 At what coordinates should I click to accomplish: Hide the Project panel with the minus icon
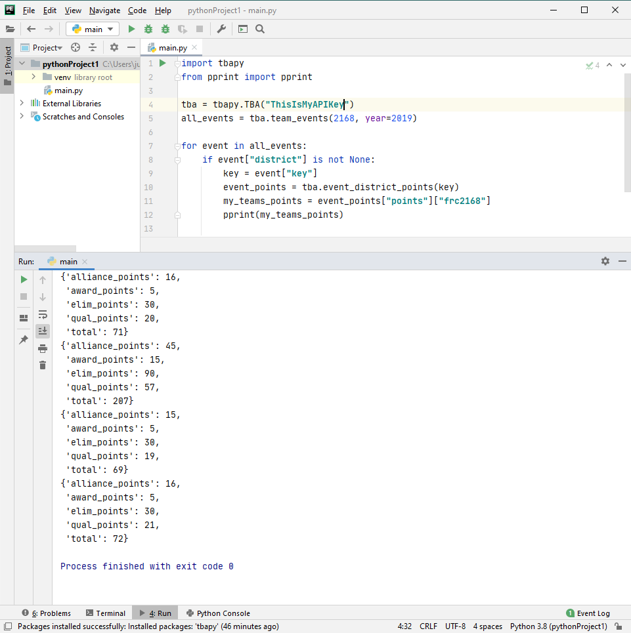tap(131, 48)
